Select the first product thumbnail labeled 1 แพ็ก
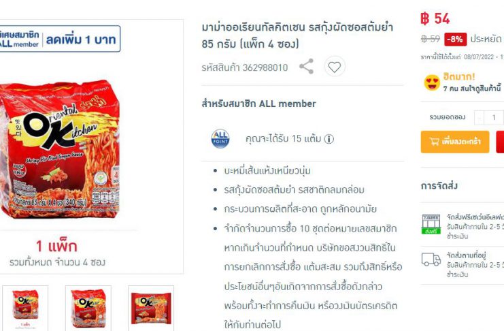This screenshot has width=504, height=331. pos(25,308)
